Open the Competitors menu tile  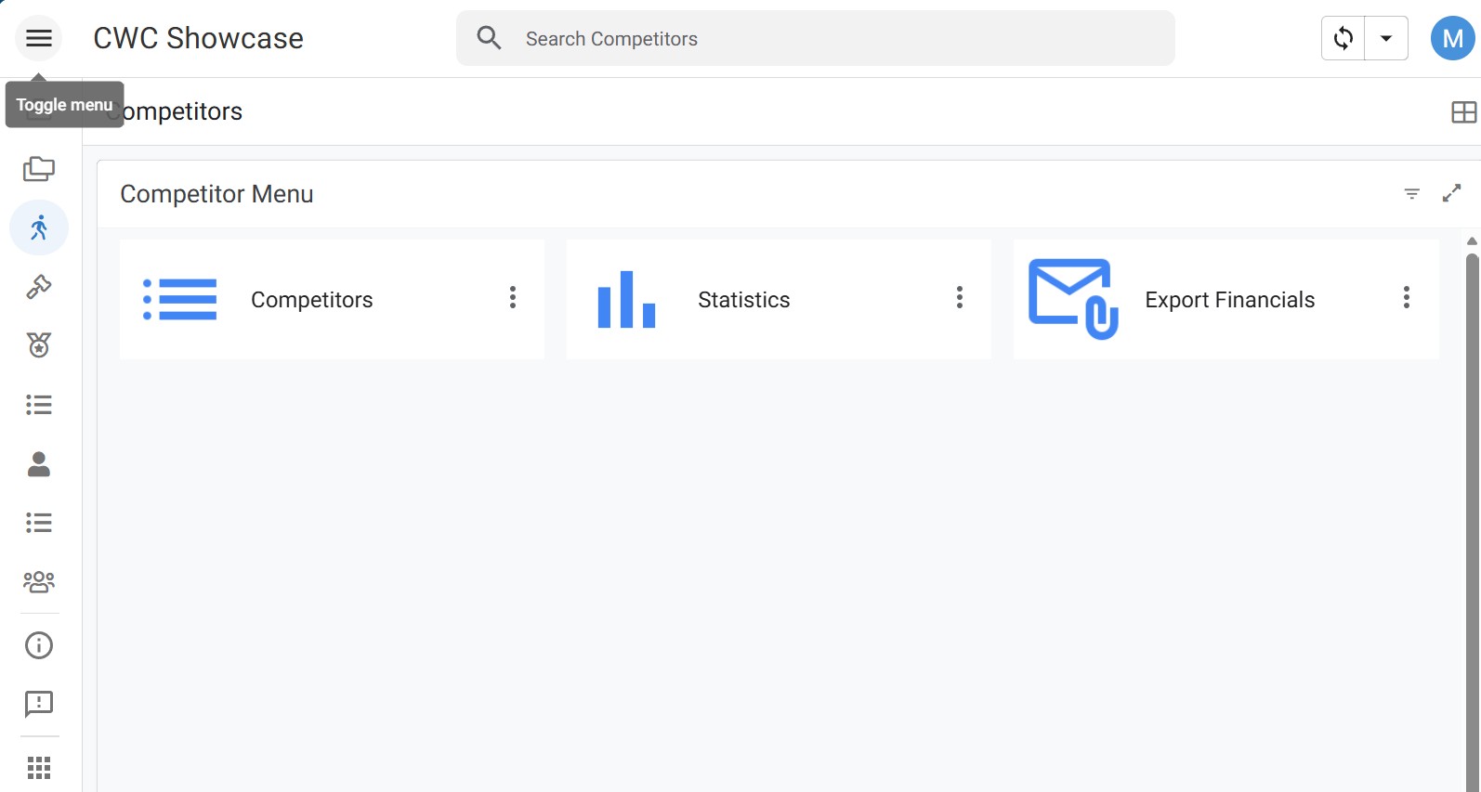311,300
